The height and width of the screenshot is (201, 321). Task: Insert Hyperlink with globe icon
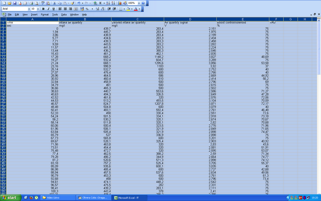[95, 3]
